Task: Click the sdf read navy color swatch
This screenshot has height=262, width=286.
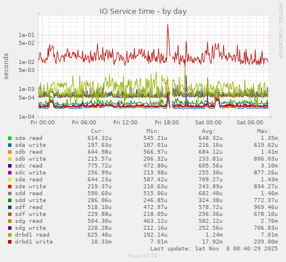Action: [x=10, y=207]
